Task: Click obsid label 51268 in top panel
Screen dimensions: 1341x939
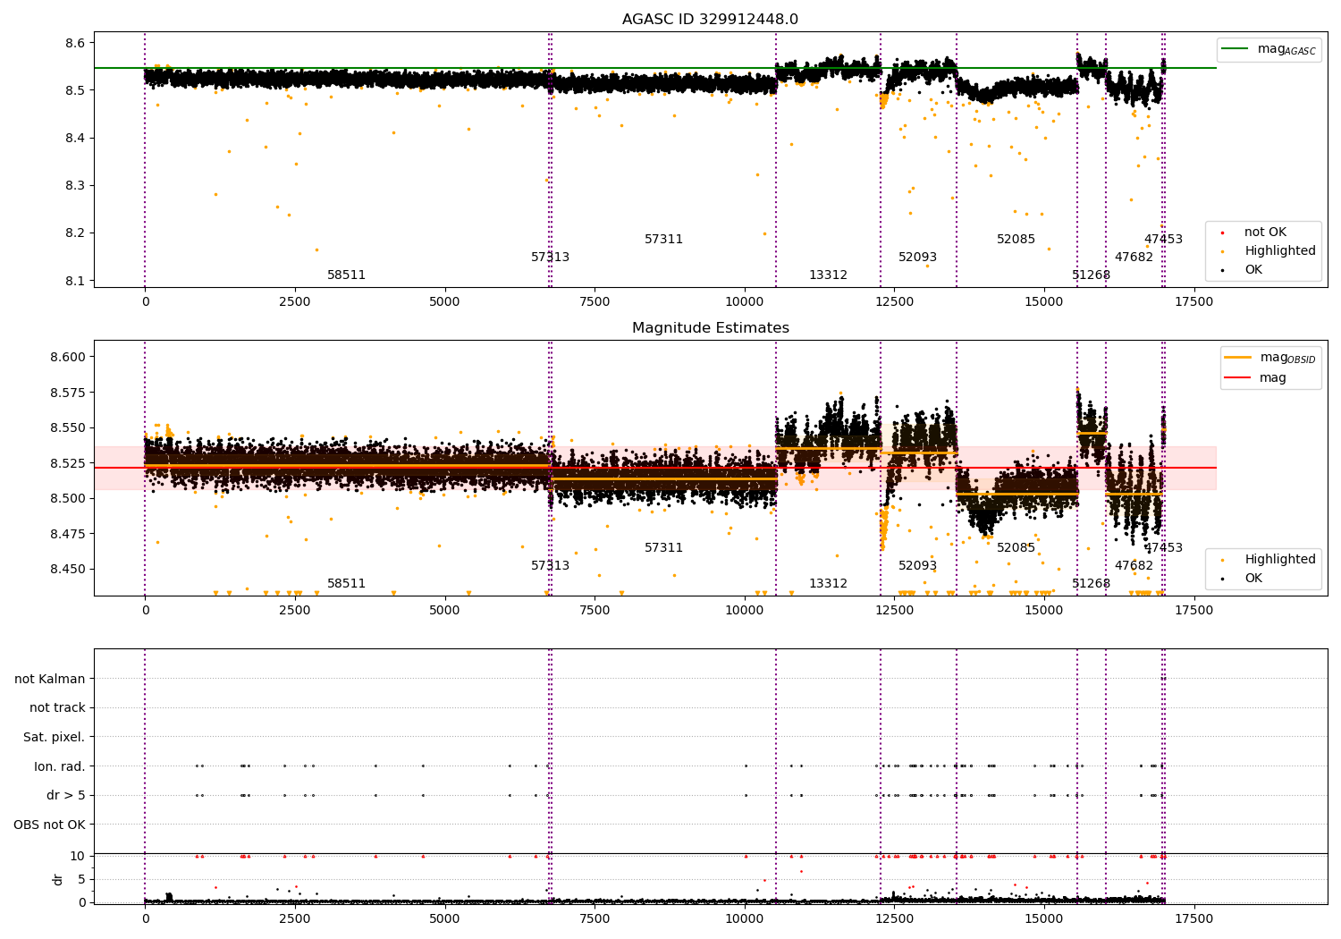Action: pos(1091,275)
